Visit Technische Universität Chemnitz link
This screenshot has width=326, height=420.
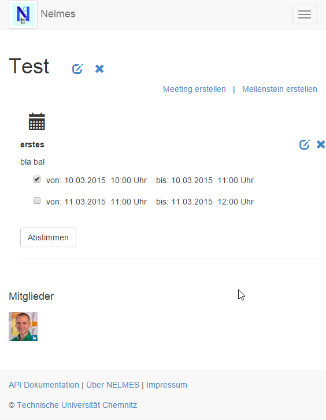(x=77, y=405)
